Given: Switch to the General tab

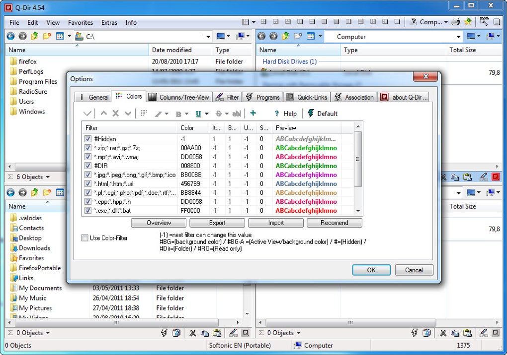Looking at the screenshot, I should pos(93,97).
